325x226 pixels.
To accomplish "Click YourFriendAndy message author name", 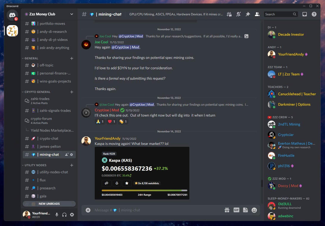I will [x=107, y=138].
